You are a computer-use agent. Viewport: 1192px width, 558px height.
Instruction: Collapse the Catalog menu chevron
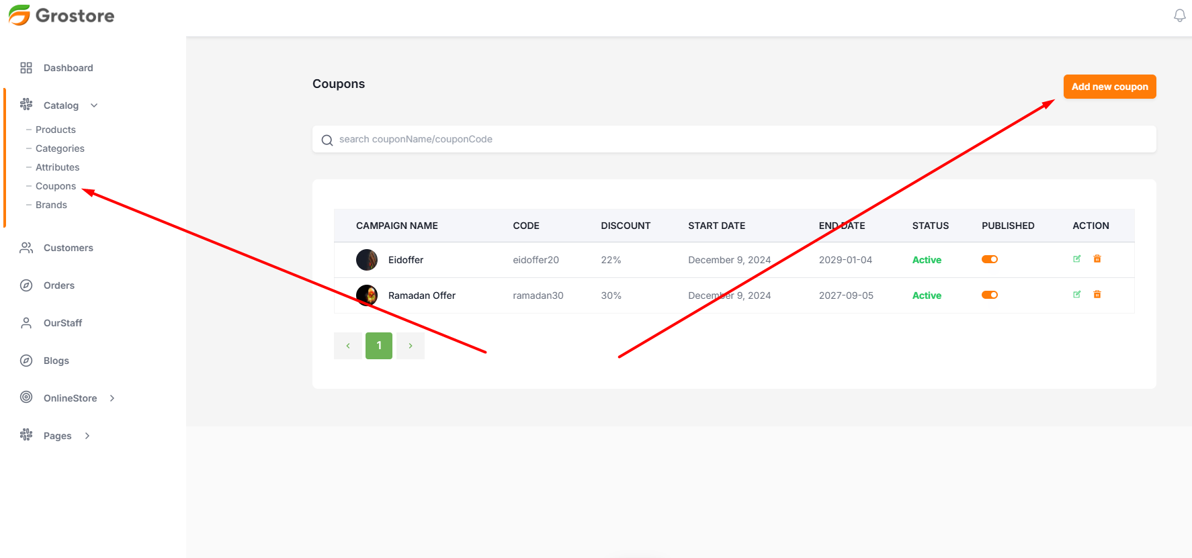pyautogui.click(x=94, y=105)
